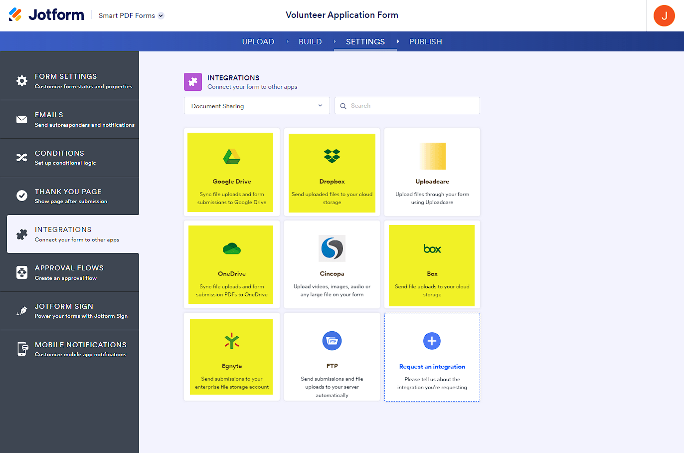684x453 pixels.
Task: Click 'Send uploaded files to your cloud storage' text
Action: tap(332, 199)
